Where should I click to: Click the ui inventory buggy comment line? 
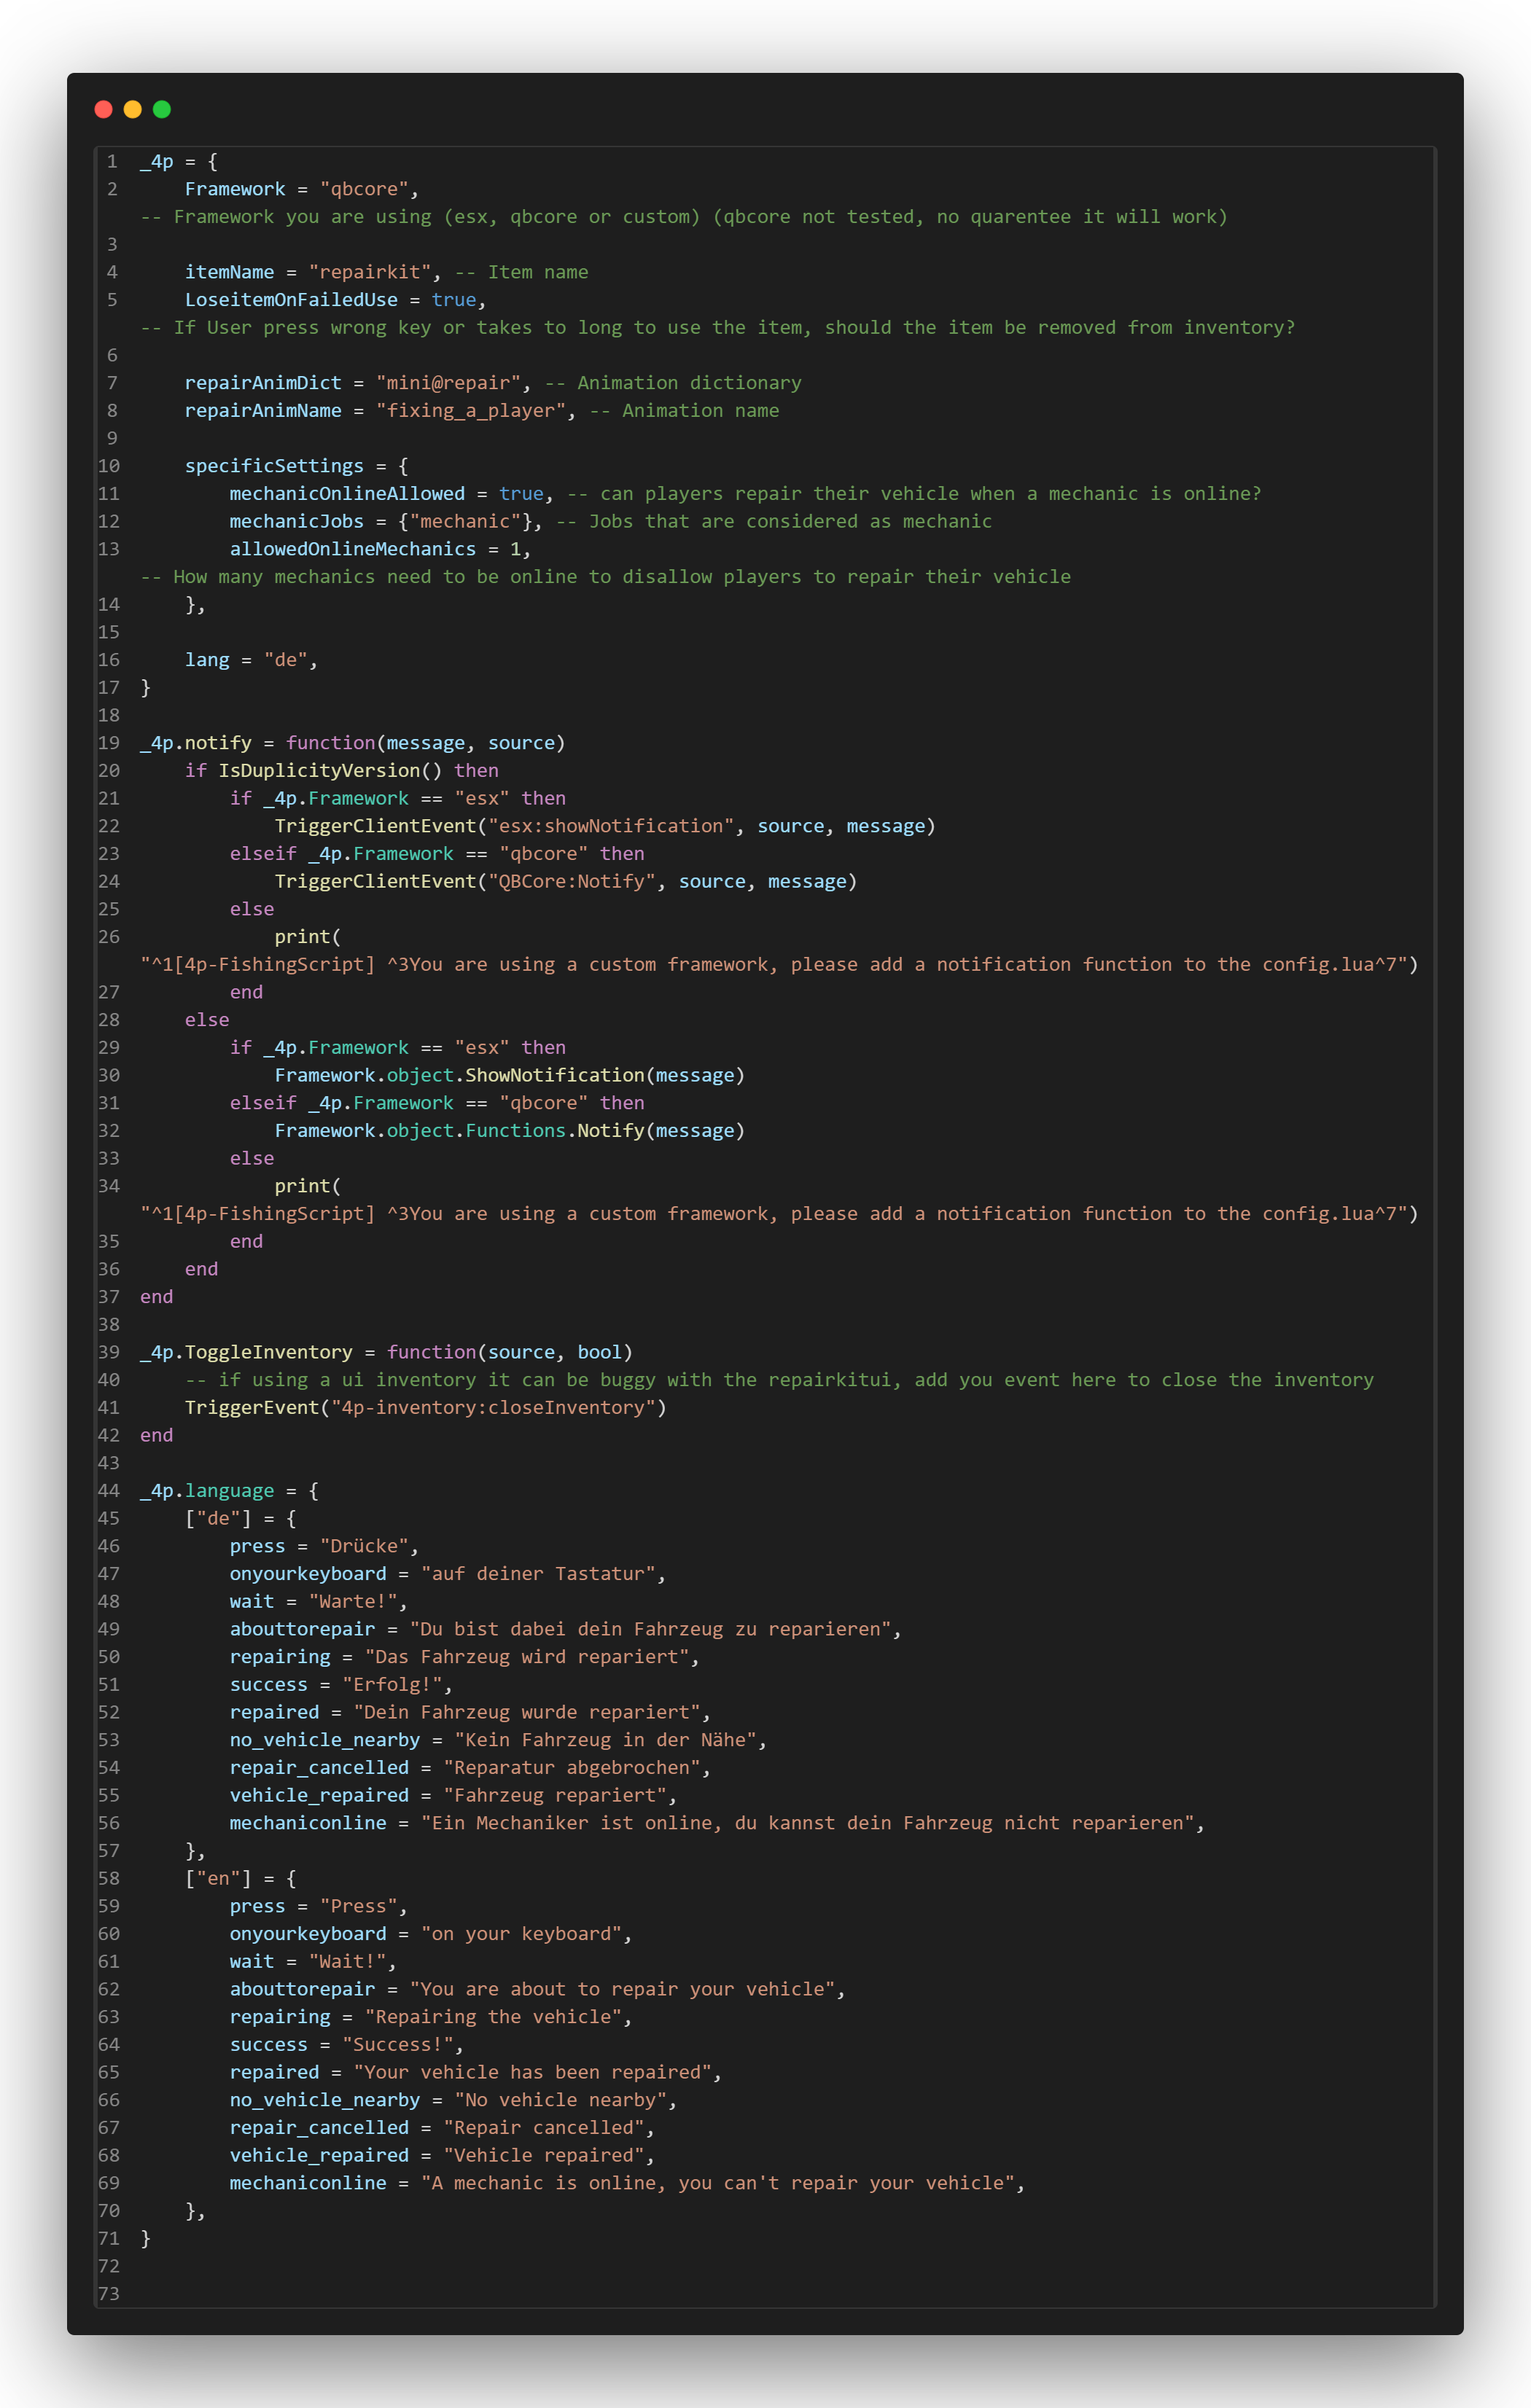pyautogui.click(x=779, y=1380)
